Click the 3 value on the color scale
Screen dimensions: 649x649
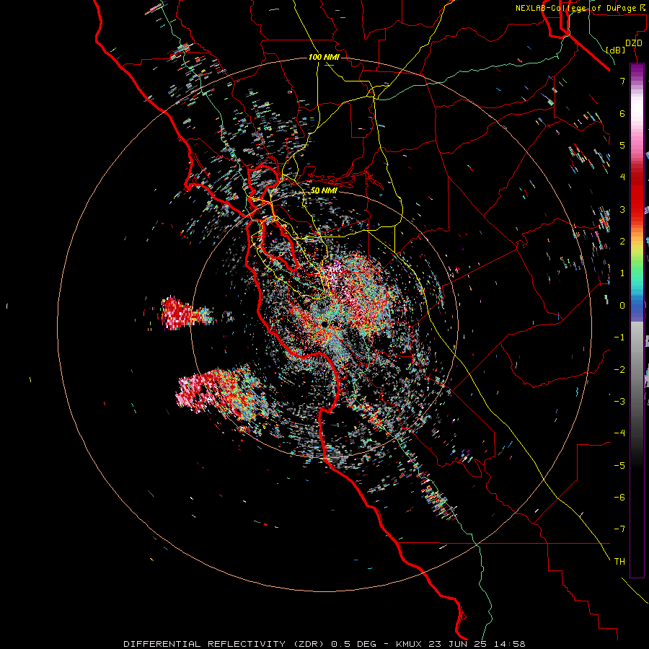[622, 209]
